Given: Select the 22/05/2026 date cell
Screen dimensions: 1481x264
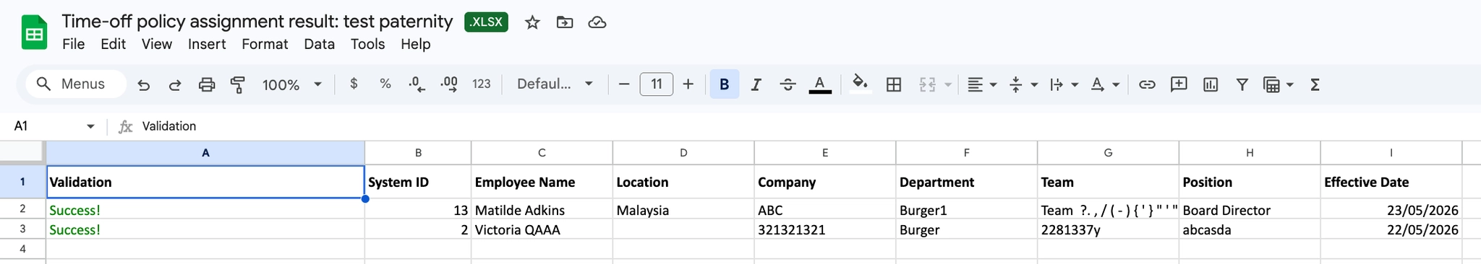Looking at the screenshot, I should pos(1391,229).
